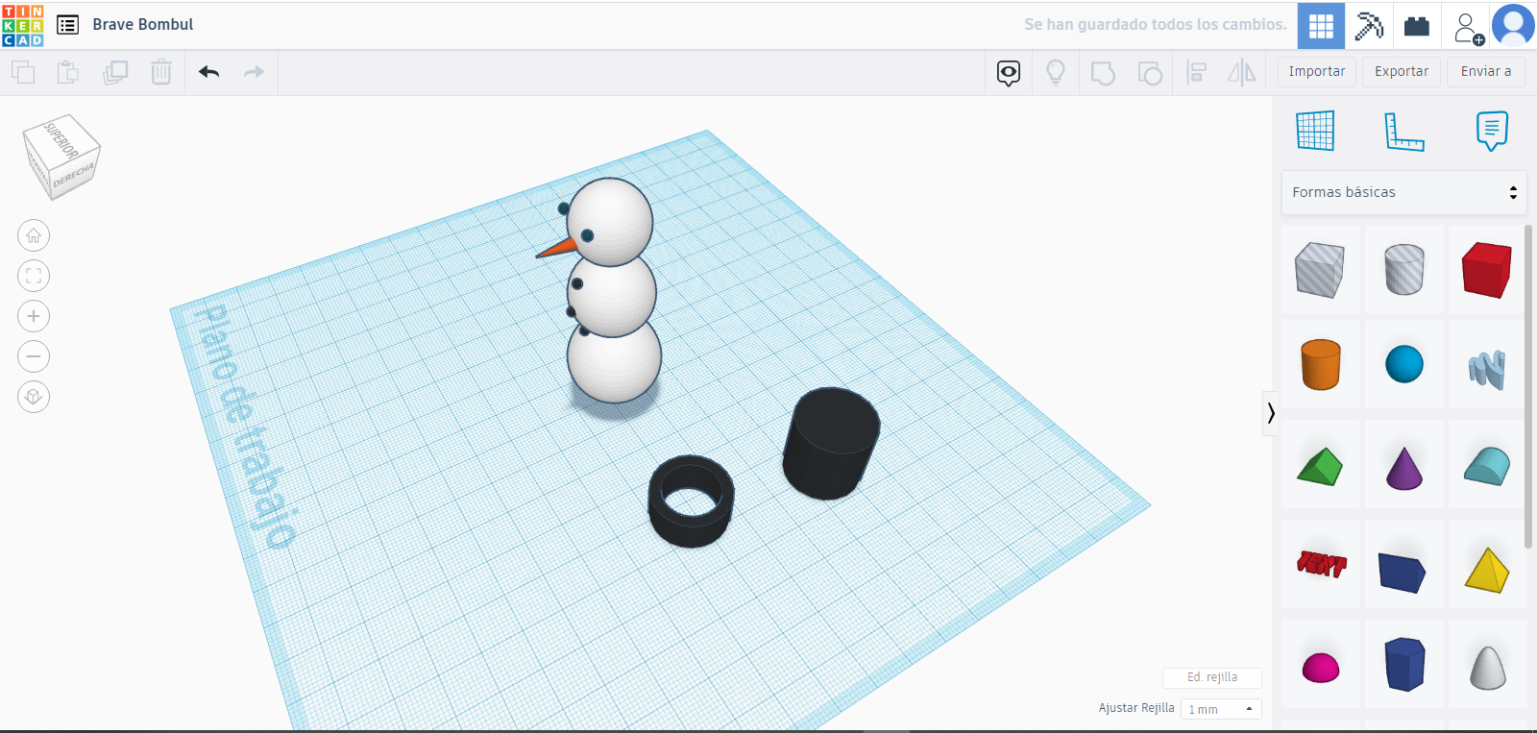Collapse the shapes panel arrow
This screenshot has width=1537, height=733.
(x=1271, y=413)
